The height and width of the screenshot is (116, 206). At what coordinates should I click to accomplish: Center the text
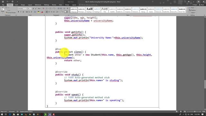click(x=49, y=12)
